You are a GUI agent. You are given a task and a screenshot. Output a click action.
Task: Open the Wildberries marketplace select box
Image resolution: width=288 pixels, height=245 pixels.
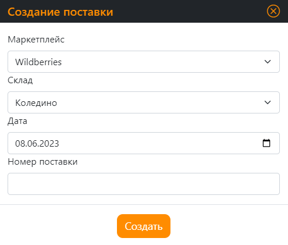(144, 62)
